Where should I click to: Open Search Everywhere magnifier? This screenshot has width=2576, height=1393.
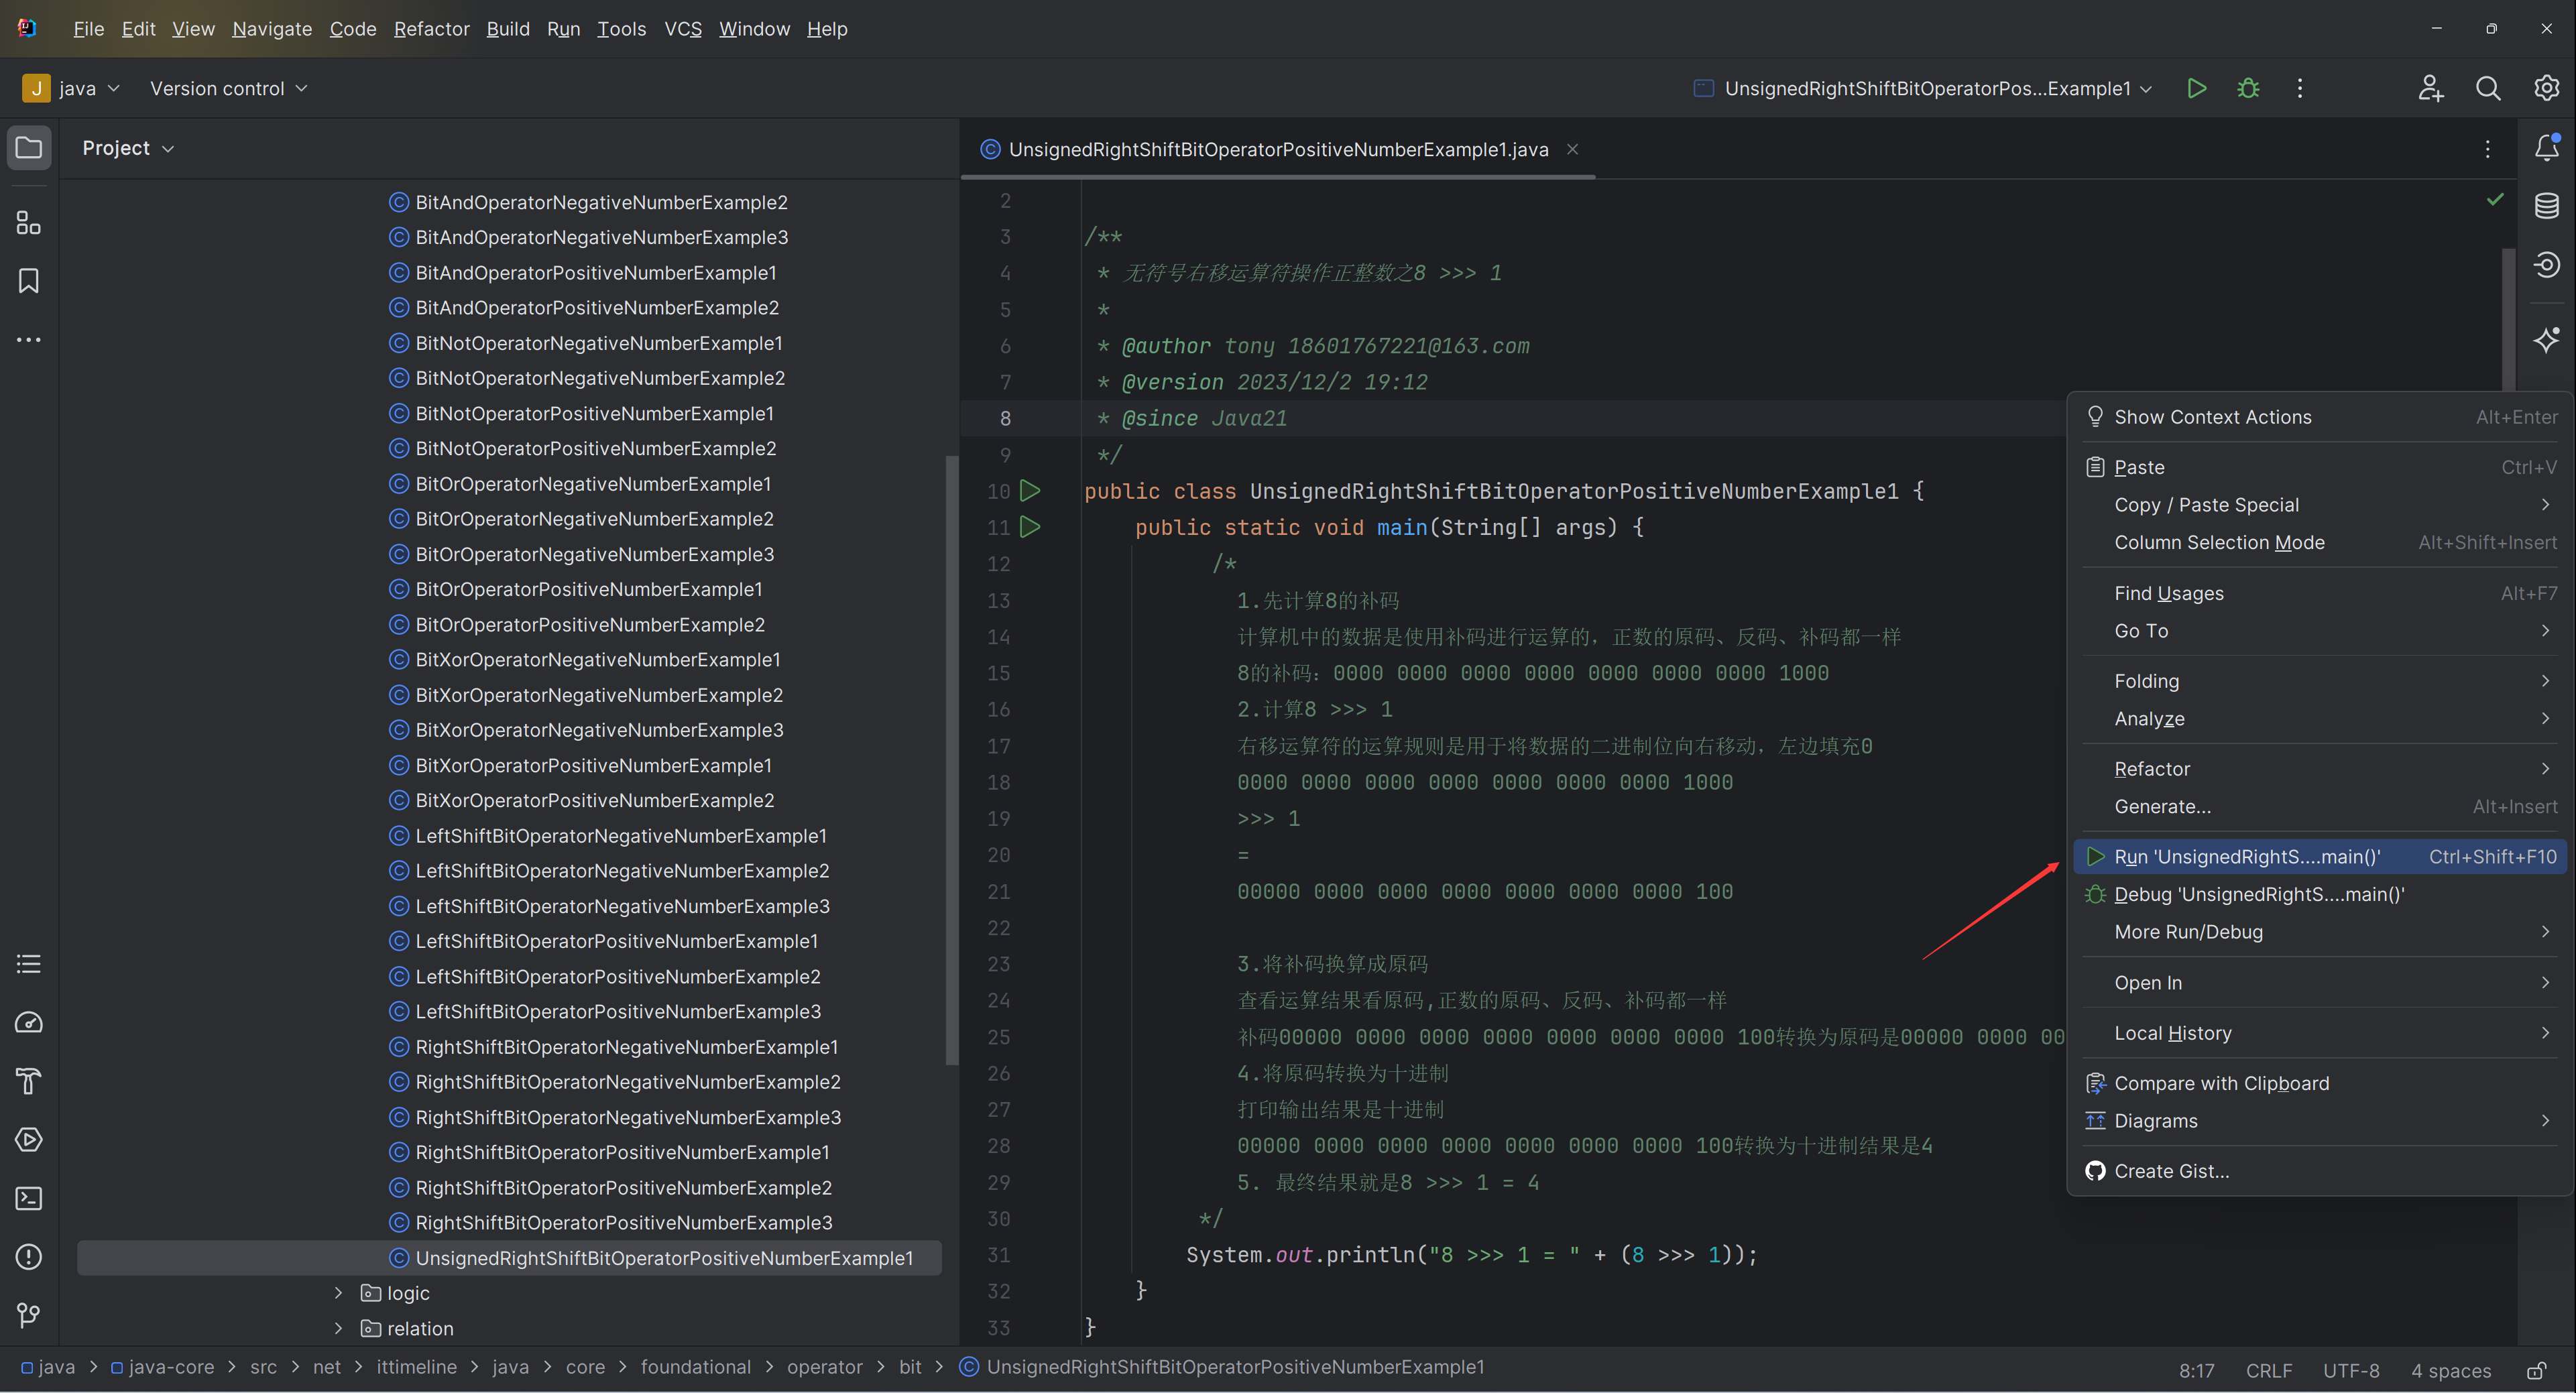tap(2488, 88)
